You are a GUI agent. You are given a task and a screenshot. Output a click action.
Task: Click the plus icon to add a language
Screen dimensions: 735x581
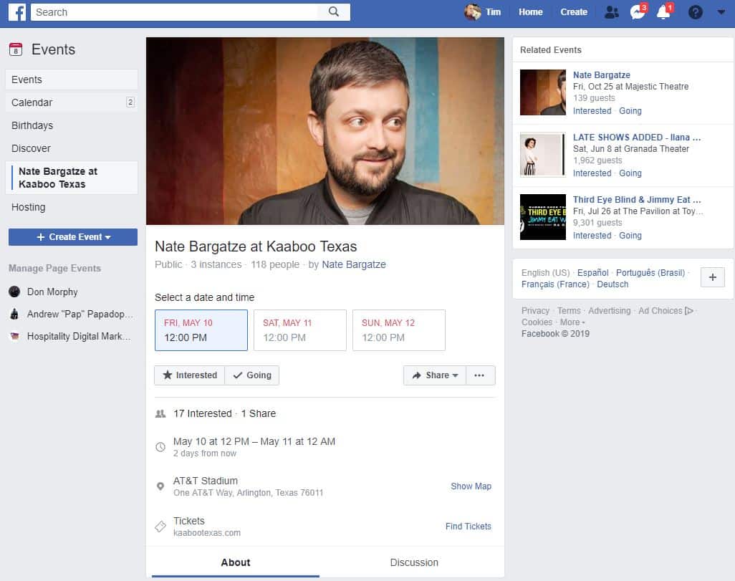pyautogui.click(x=713, y=277)
